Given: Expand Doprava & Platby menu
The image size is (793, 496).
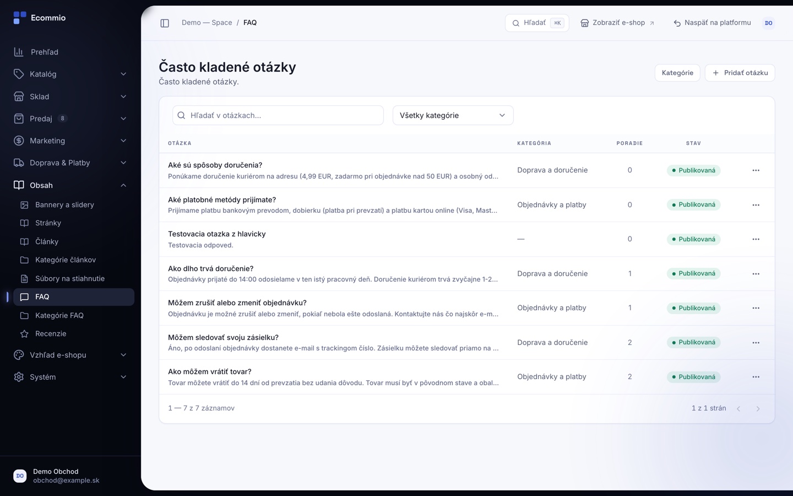Looking at the screenshot, I should click(x=70, y=163).
